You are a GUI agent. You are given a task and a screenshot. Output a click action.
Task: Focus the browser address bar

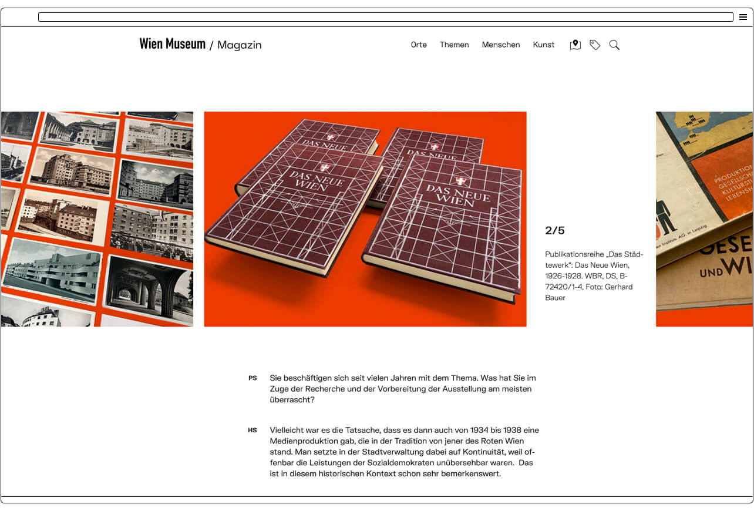[x=385, y=17]
